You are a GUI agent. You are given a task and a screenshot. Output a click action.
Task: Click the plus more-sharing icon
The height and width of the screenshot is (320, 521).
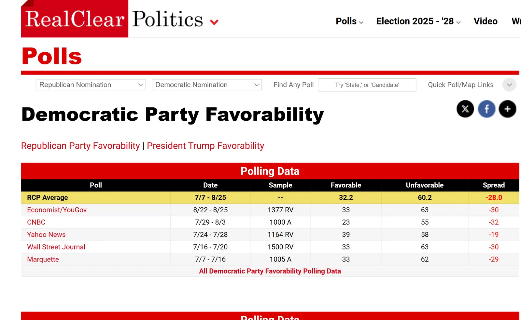click(x=507, y=109)
